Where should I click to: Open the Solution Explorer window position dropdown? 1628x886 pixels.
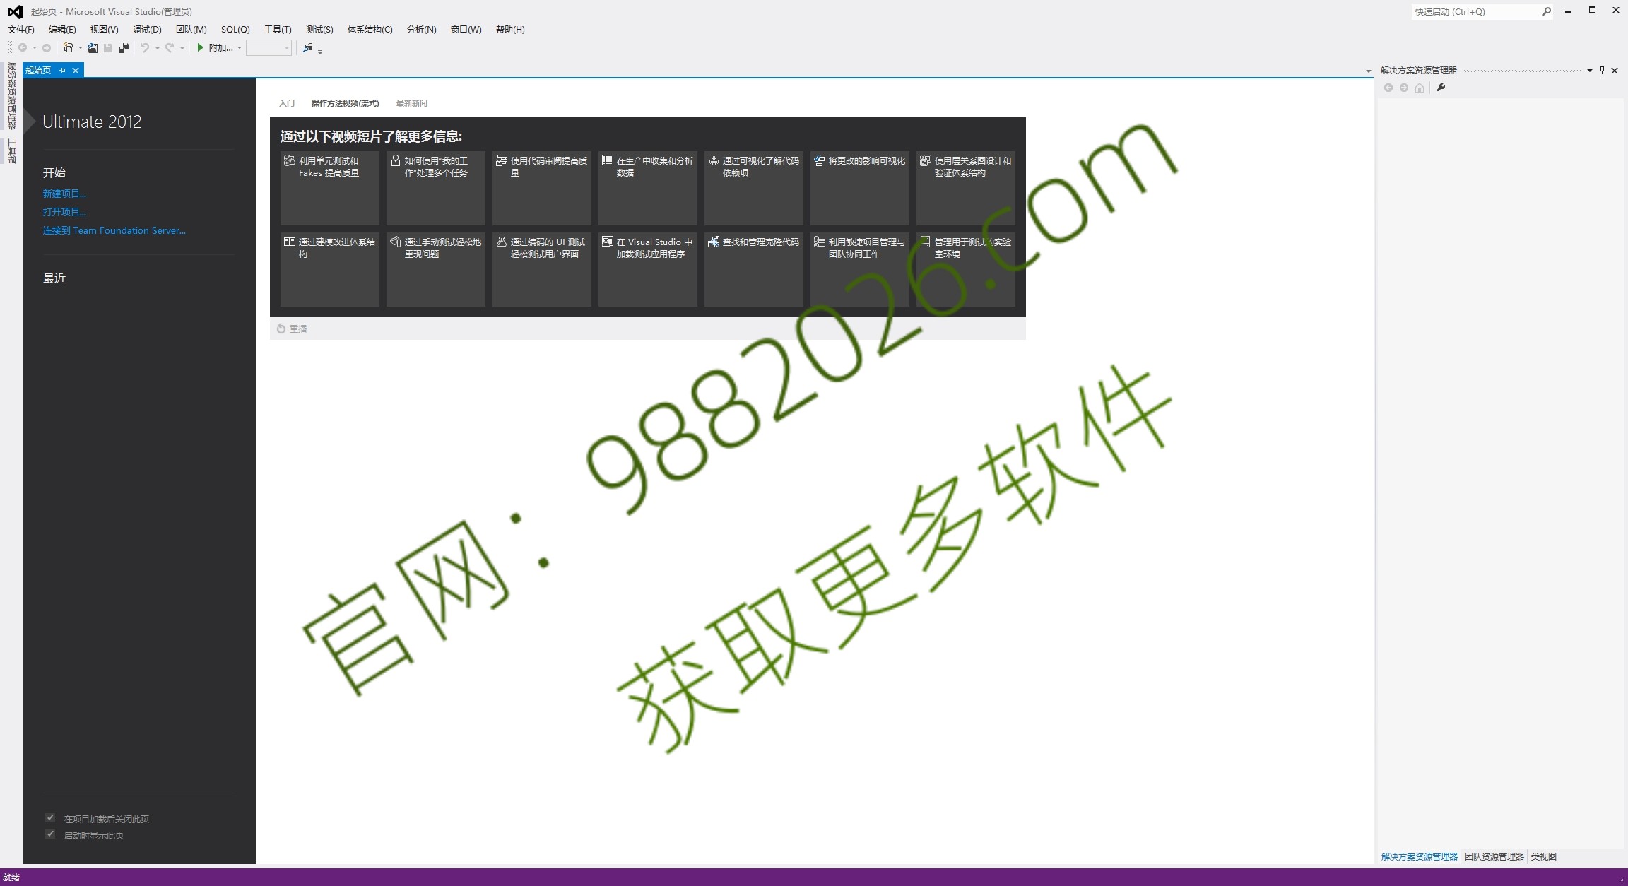coord(1589,70)
